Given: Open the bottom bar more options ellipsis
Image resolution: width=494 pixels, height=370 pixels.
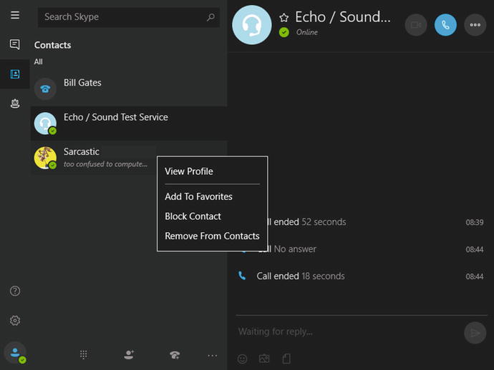Looking at the screenshot, I should tap(213, 356).
